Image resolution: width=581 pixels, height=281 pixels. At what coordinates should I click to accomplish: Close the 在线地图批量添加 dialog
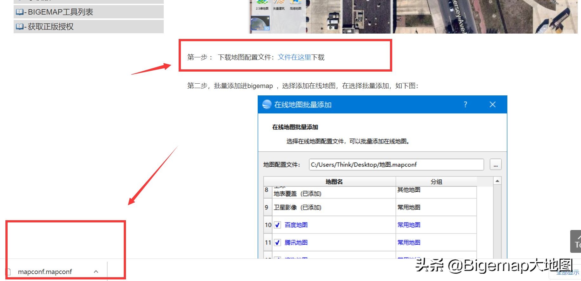pos(492,105)
